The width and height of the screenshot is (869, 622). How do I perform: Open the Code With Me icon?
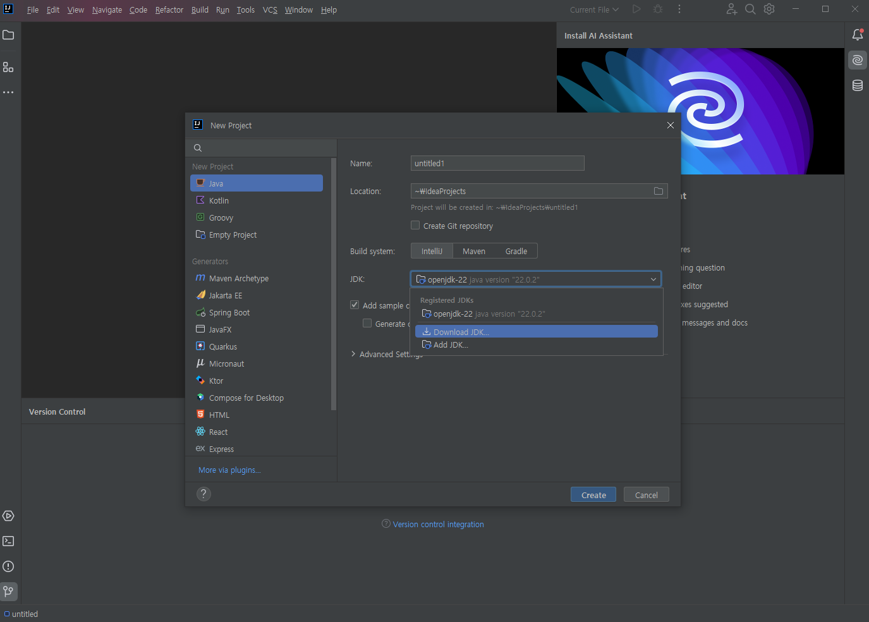pyautogui.click(x=732, y=9)
